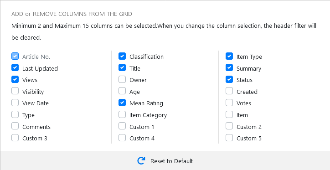Uncheck the Item Type checkbox
Image resolution: width=330 pixels, height=170 pixels.
click(x=229, y=56)
